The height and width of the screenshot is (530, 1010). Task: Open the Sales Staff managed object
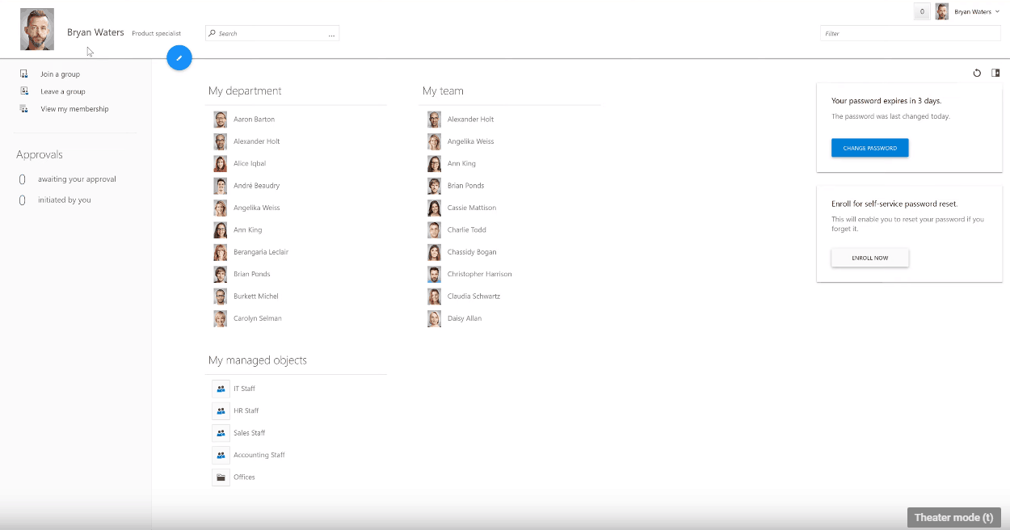tap(249, 433)
